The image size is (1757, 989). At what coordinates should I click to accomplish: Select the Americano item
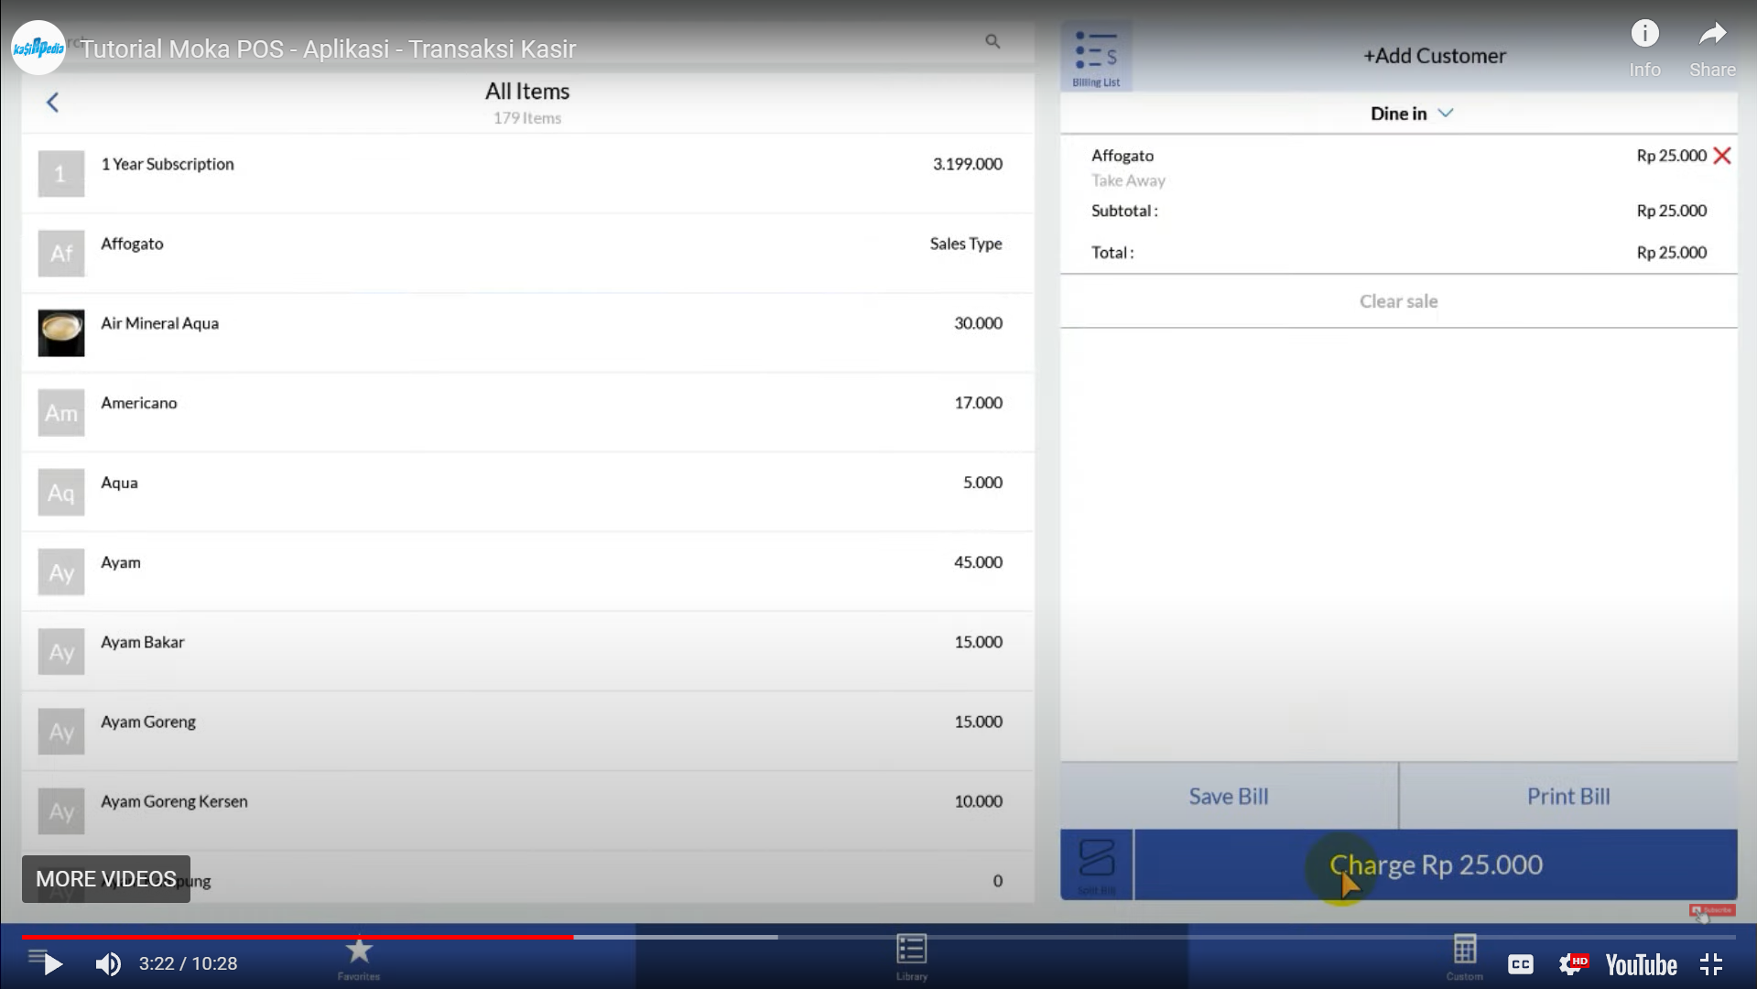click(x=527, y=413)
